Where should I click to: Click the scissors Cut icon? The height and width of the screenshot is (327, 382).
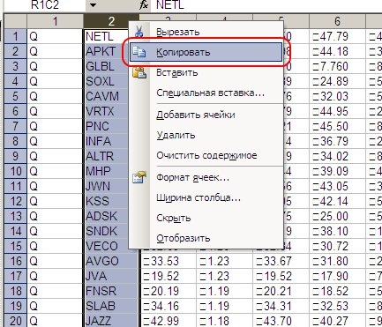pyautogui.click(x=139, y=32)
